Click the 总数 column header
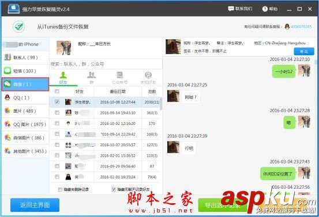 pos(152,92)
